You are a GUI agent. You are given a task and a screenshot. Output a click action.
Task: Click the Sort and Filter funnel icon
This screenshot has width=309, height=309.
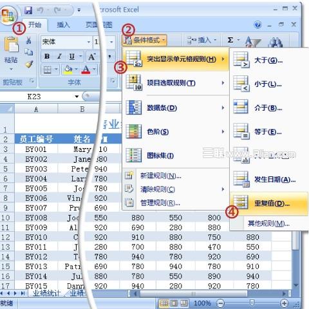(x=253, y=42)
